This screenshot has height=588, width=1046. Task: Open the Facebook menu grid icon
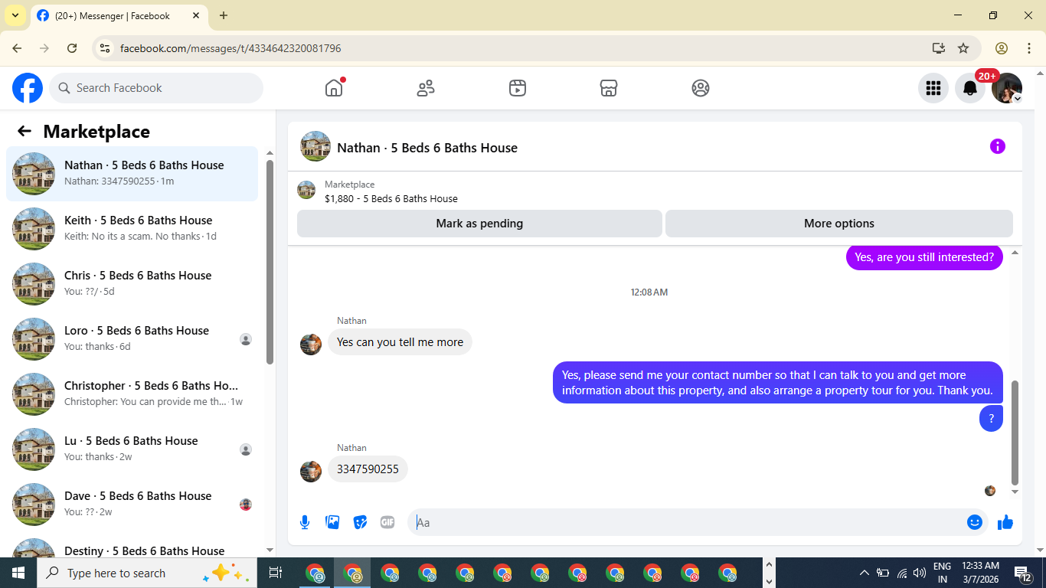pos(933,88)
